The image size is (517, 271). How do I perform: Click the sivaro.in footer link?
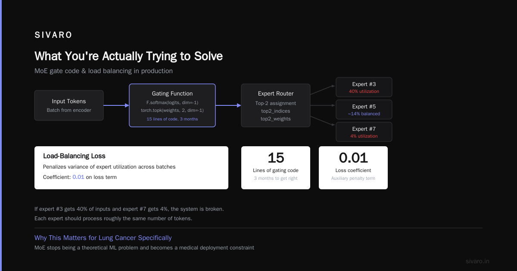pyautogui.click(x=478, y=261)
